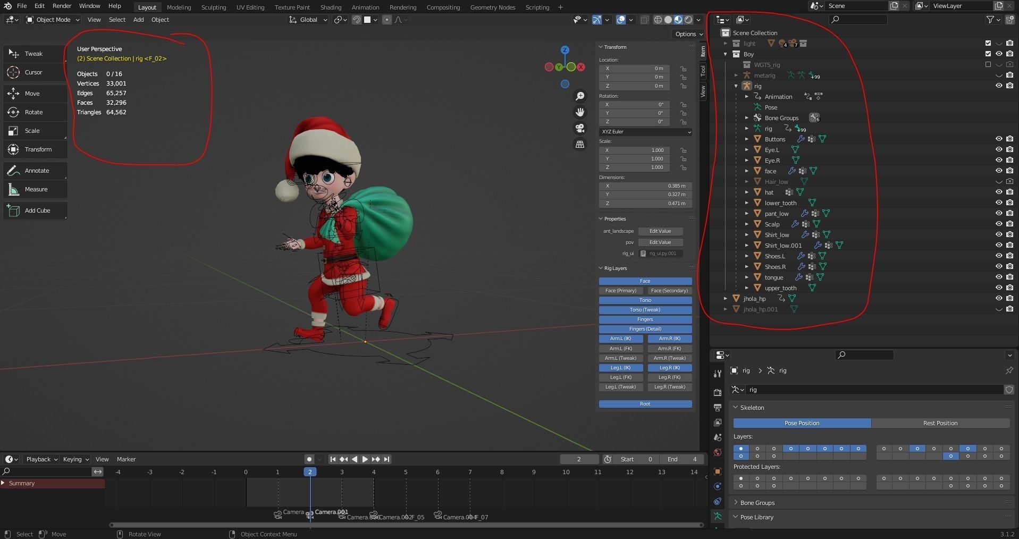Select the Annotate tool
Image resolution: width=1019 pixels, height=539 pixels.
35,171
